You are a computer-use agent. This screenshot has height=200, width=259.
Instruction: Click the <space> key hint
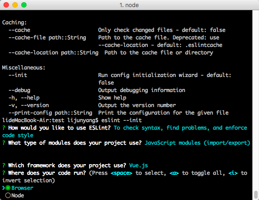[121, 173]
